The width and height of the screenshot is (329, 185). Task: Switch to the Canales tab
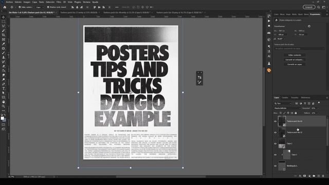tap(285, 98)
